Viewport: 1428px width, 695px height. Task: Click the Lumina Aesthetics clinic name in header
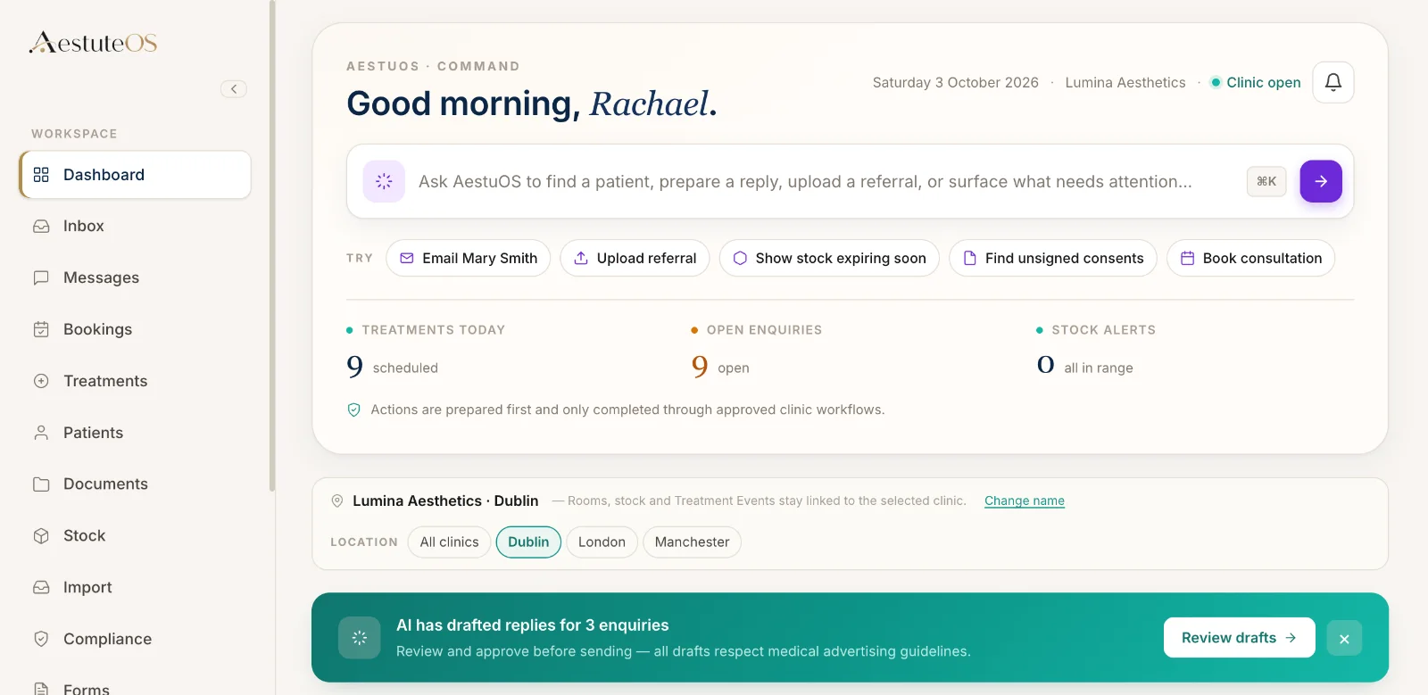pyautogui.click(x=1125, y=82)
